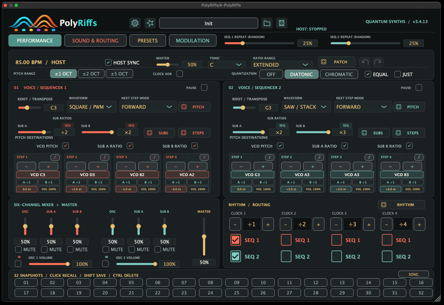Randomize Sequencer 1 SUBS dice button

pyautogui.click(x=159, y=133)
